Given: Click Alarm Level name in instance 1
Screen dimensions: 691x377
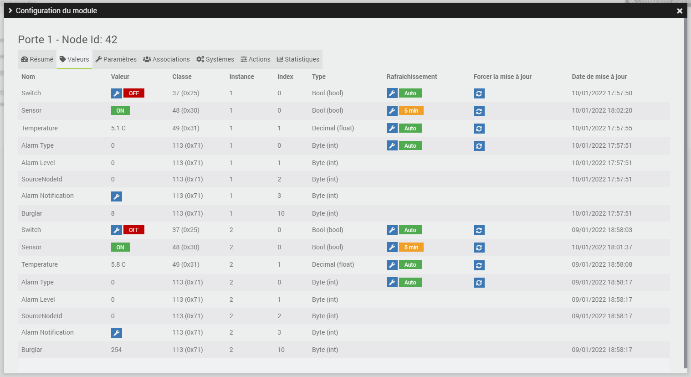Looking at the screenshot, I should coord(38,163).
